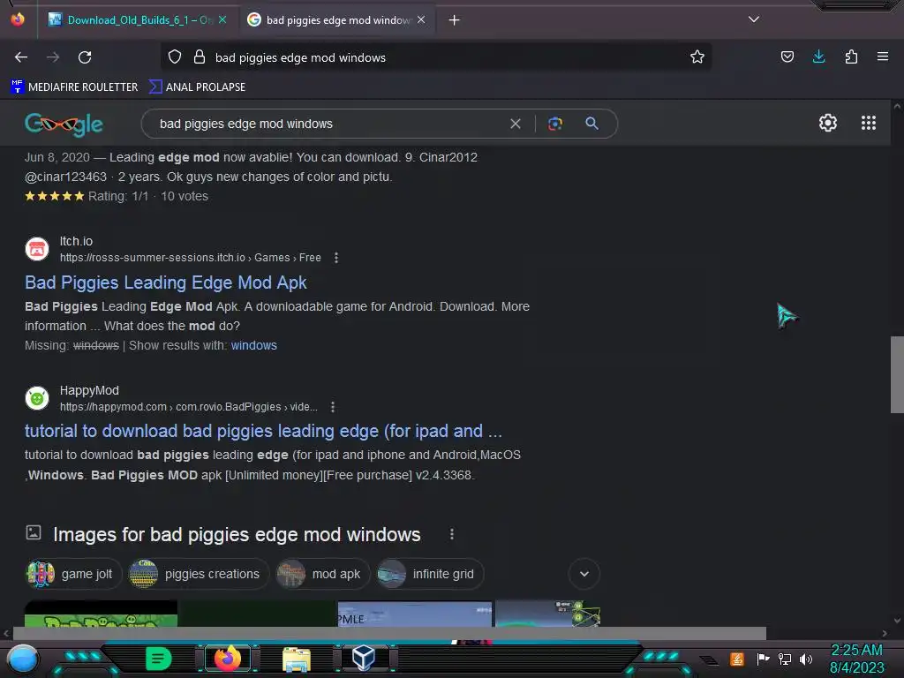The height and width of the screenshot is (678, 904).
Task: Open tutorial to download bad piggies result
Action: coord(263,431)
